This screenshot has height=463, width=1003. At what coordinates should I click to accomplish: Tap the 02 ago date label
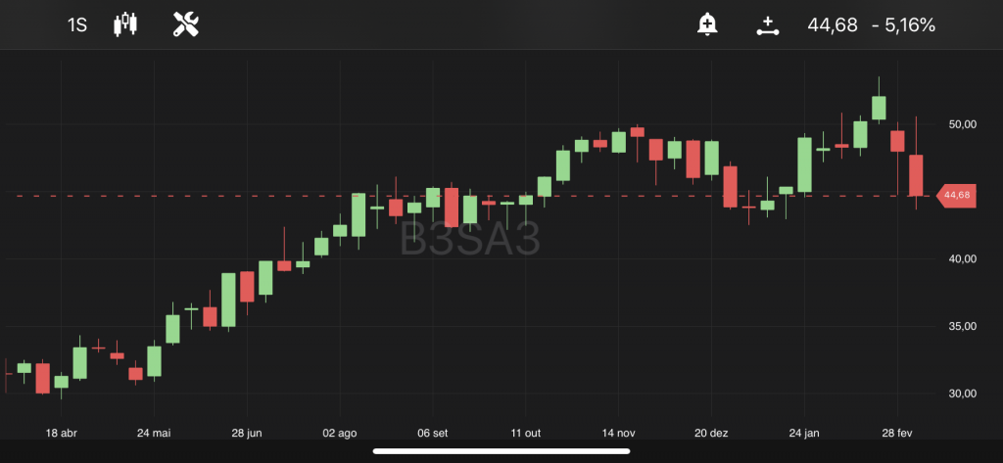[340, 433]
